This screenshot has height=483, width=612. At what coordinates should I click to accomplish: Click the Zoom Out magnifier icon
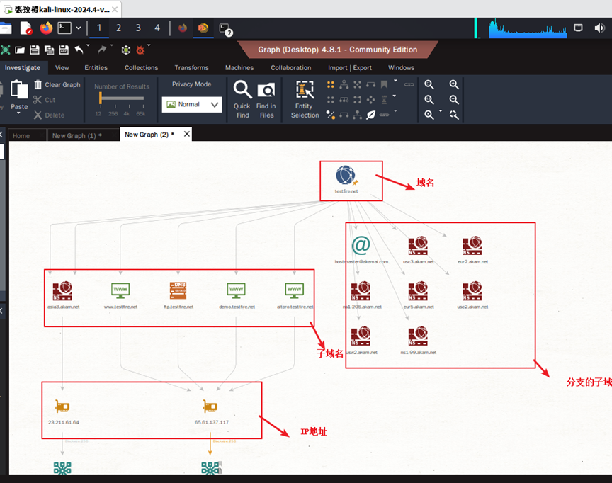pyautogui.click(x=453, y=99)
